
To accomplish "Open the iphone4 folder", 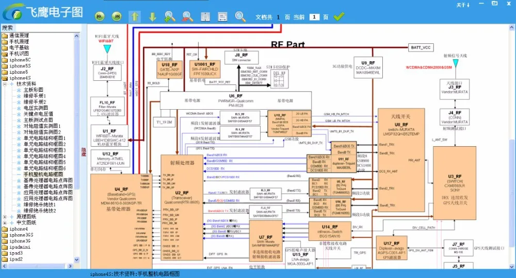I will [19, 229].
